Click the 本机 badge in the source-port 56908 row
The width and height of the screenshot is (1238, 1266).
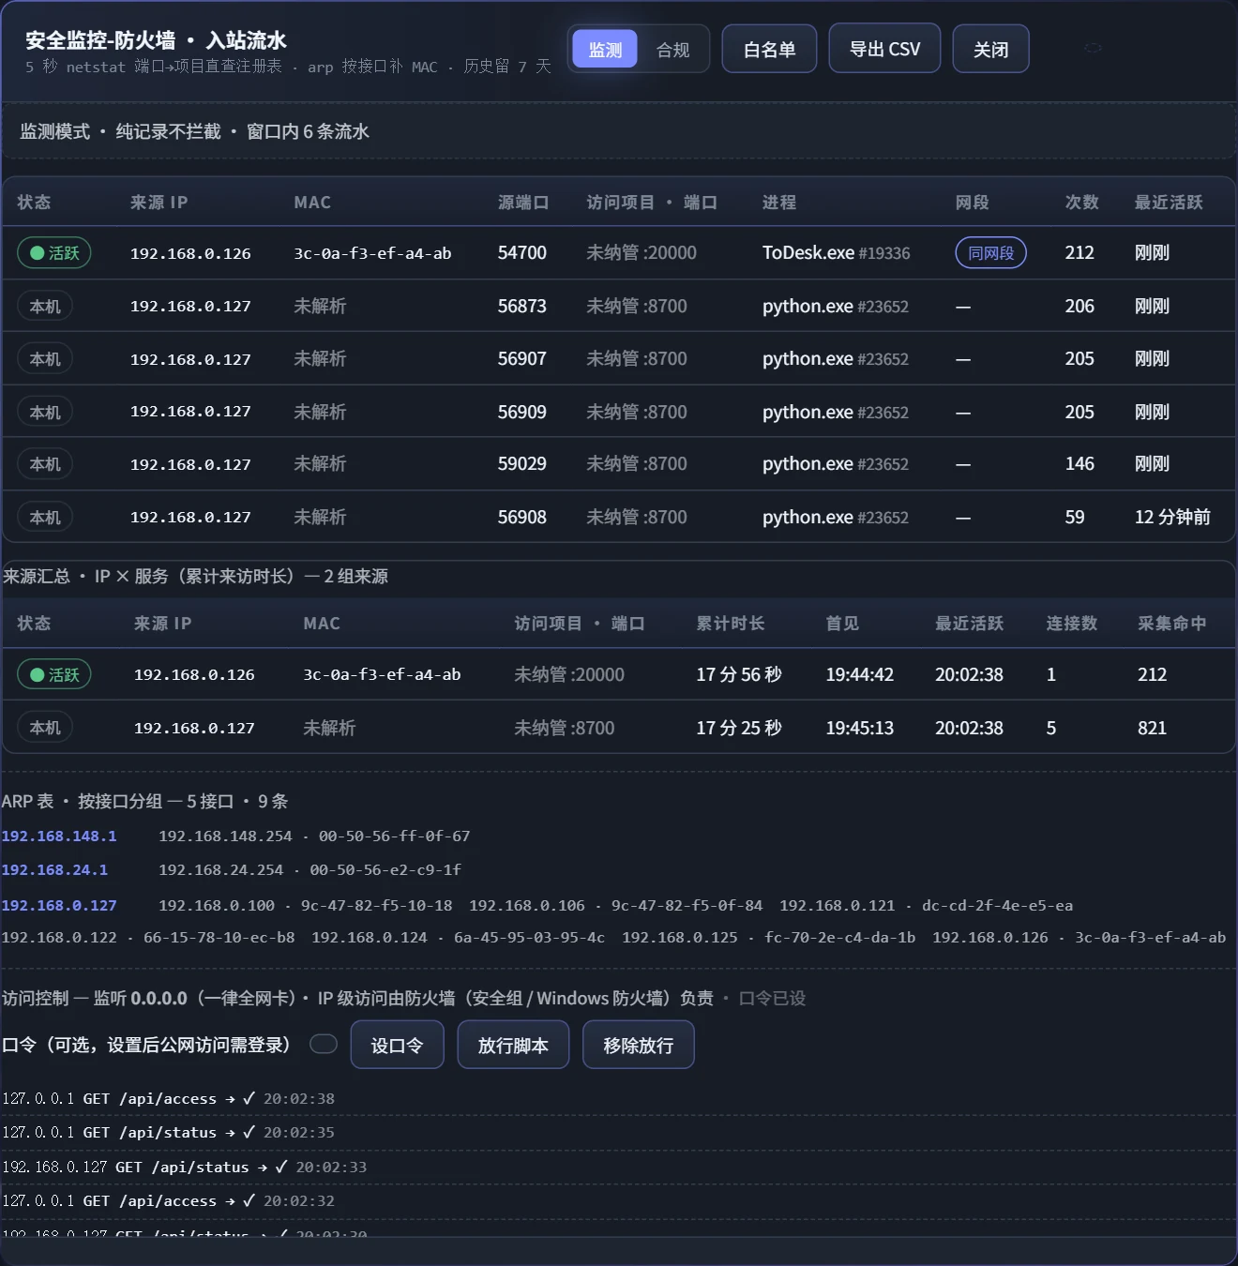(45, 518)
